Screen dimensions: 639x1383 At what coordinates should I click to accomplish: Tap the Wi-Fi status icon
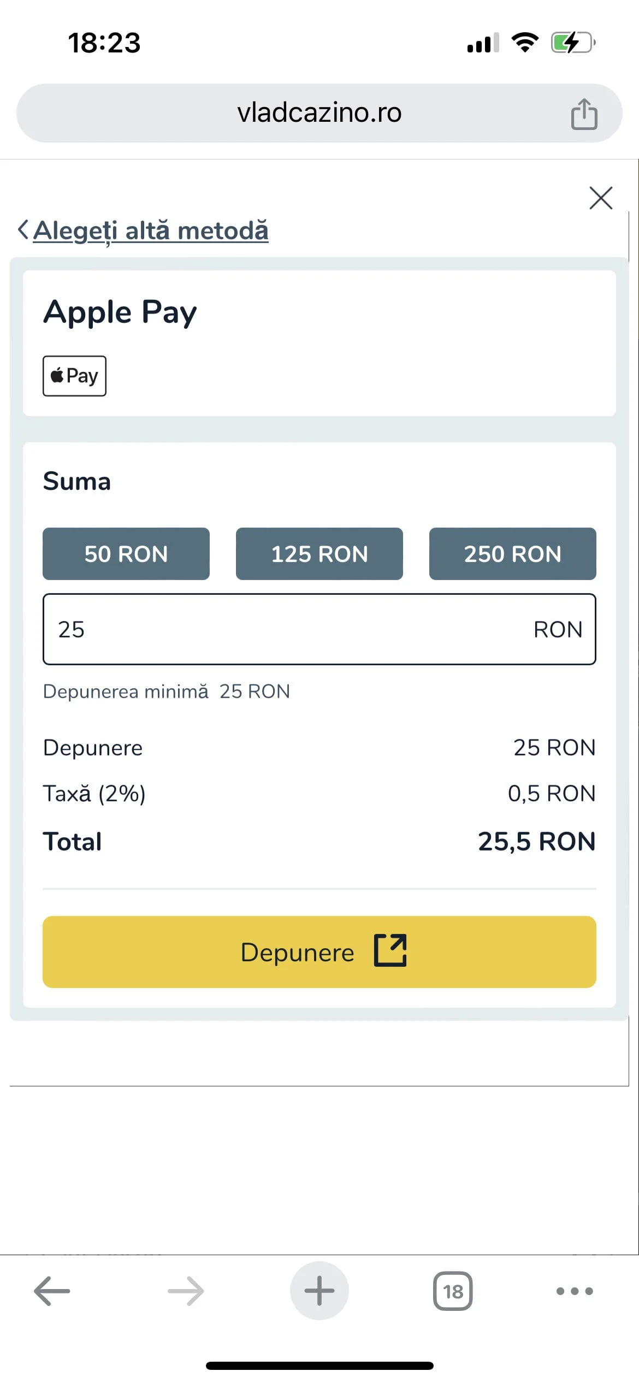(x=525, y=43)
